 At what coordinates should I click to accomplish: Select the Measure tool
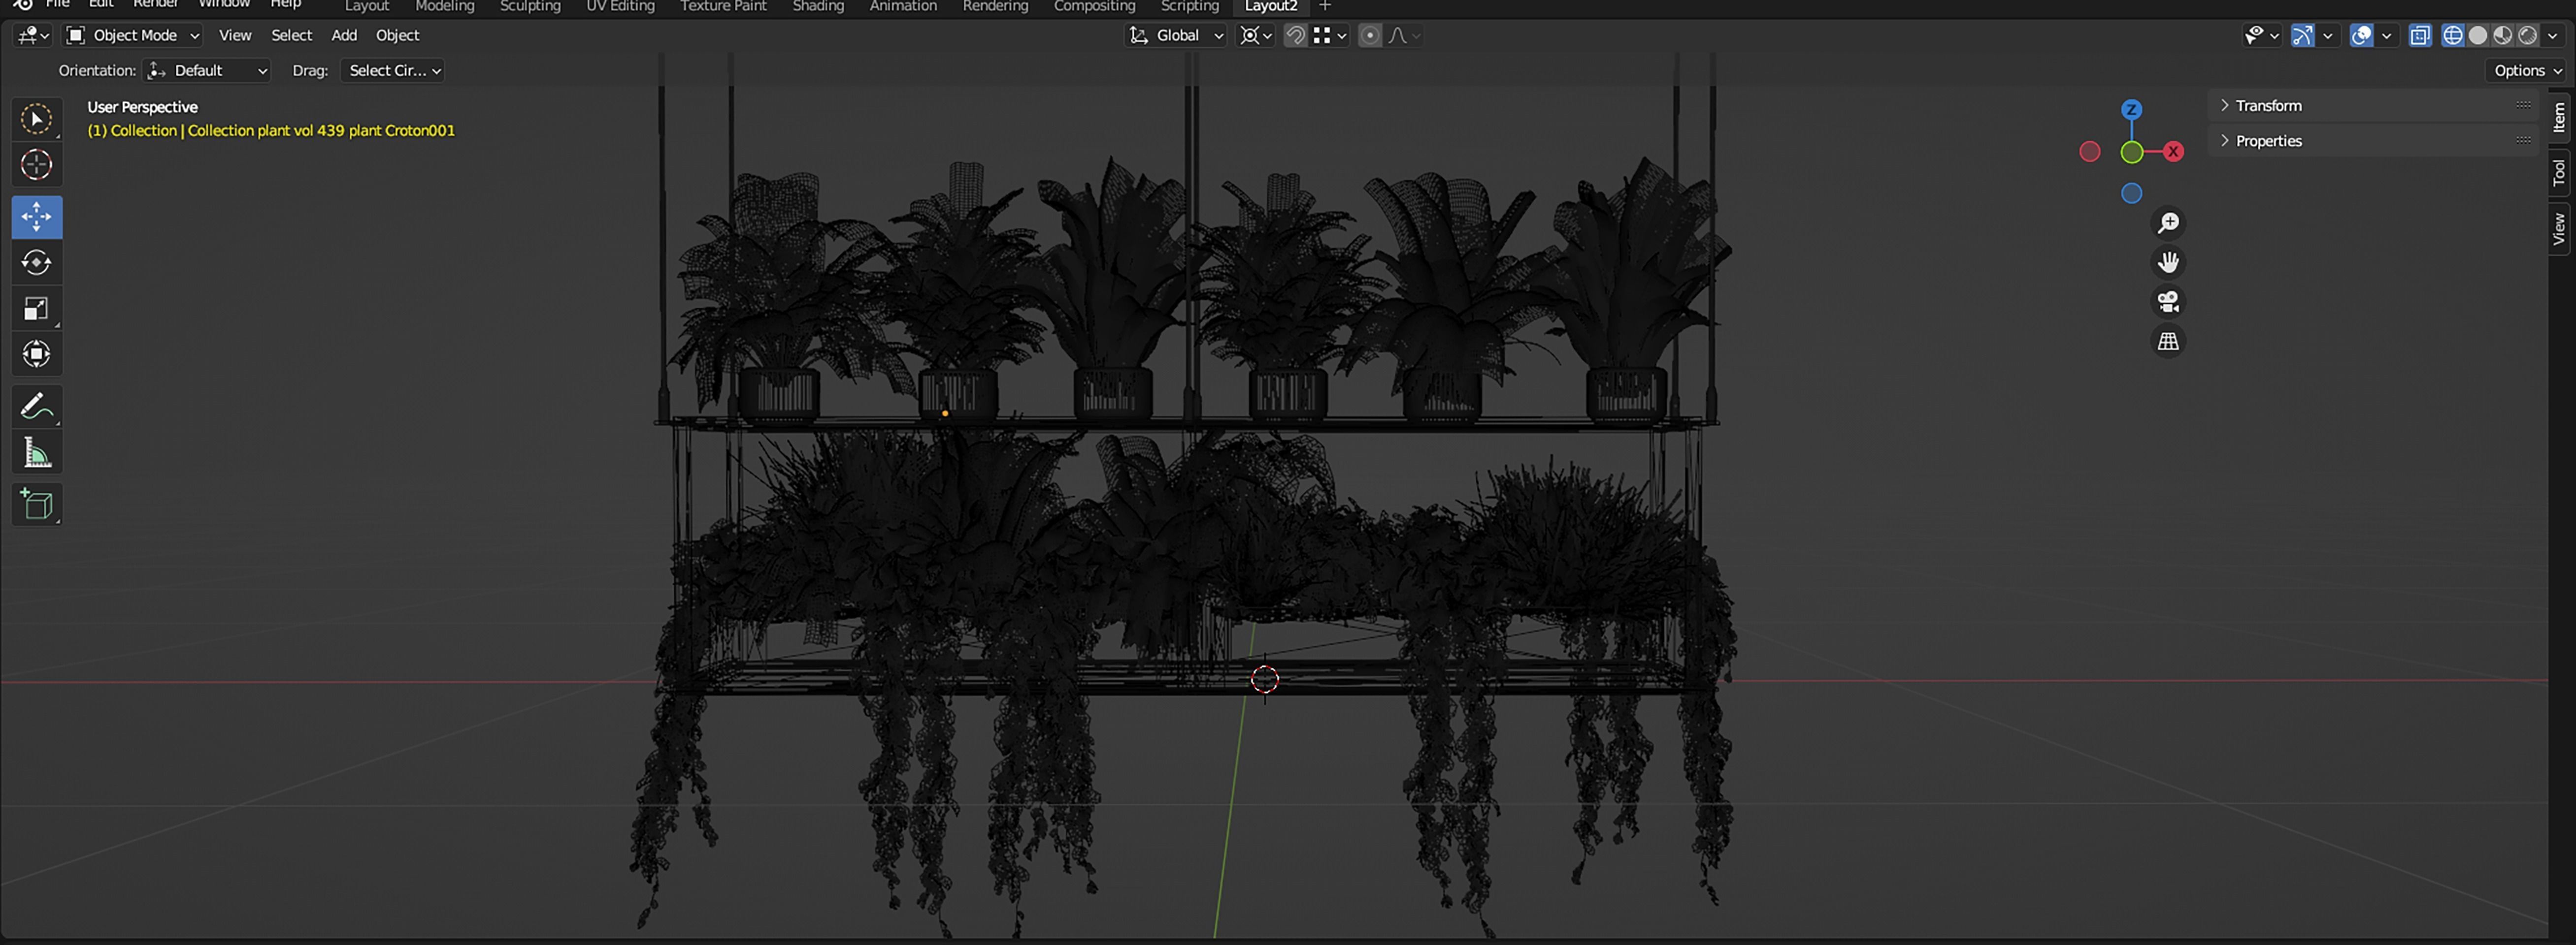pyautogui.click(x=37, y=452)
